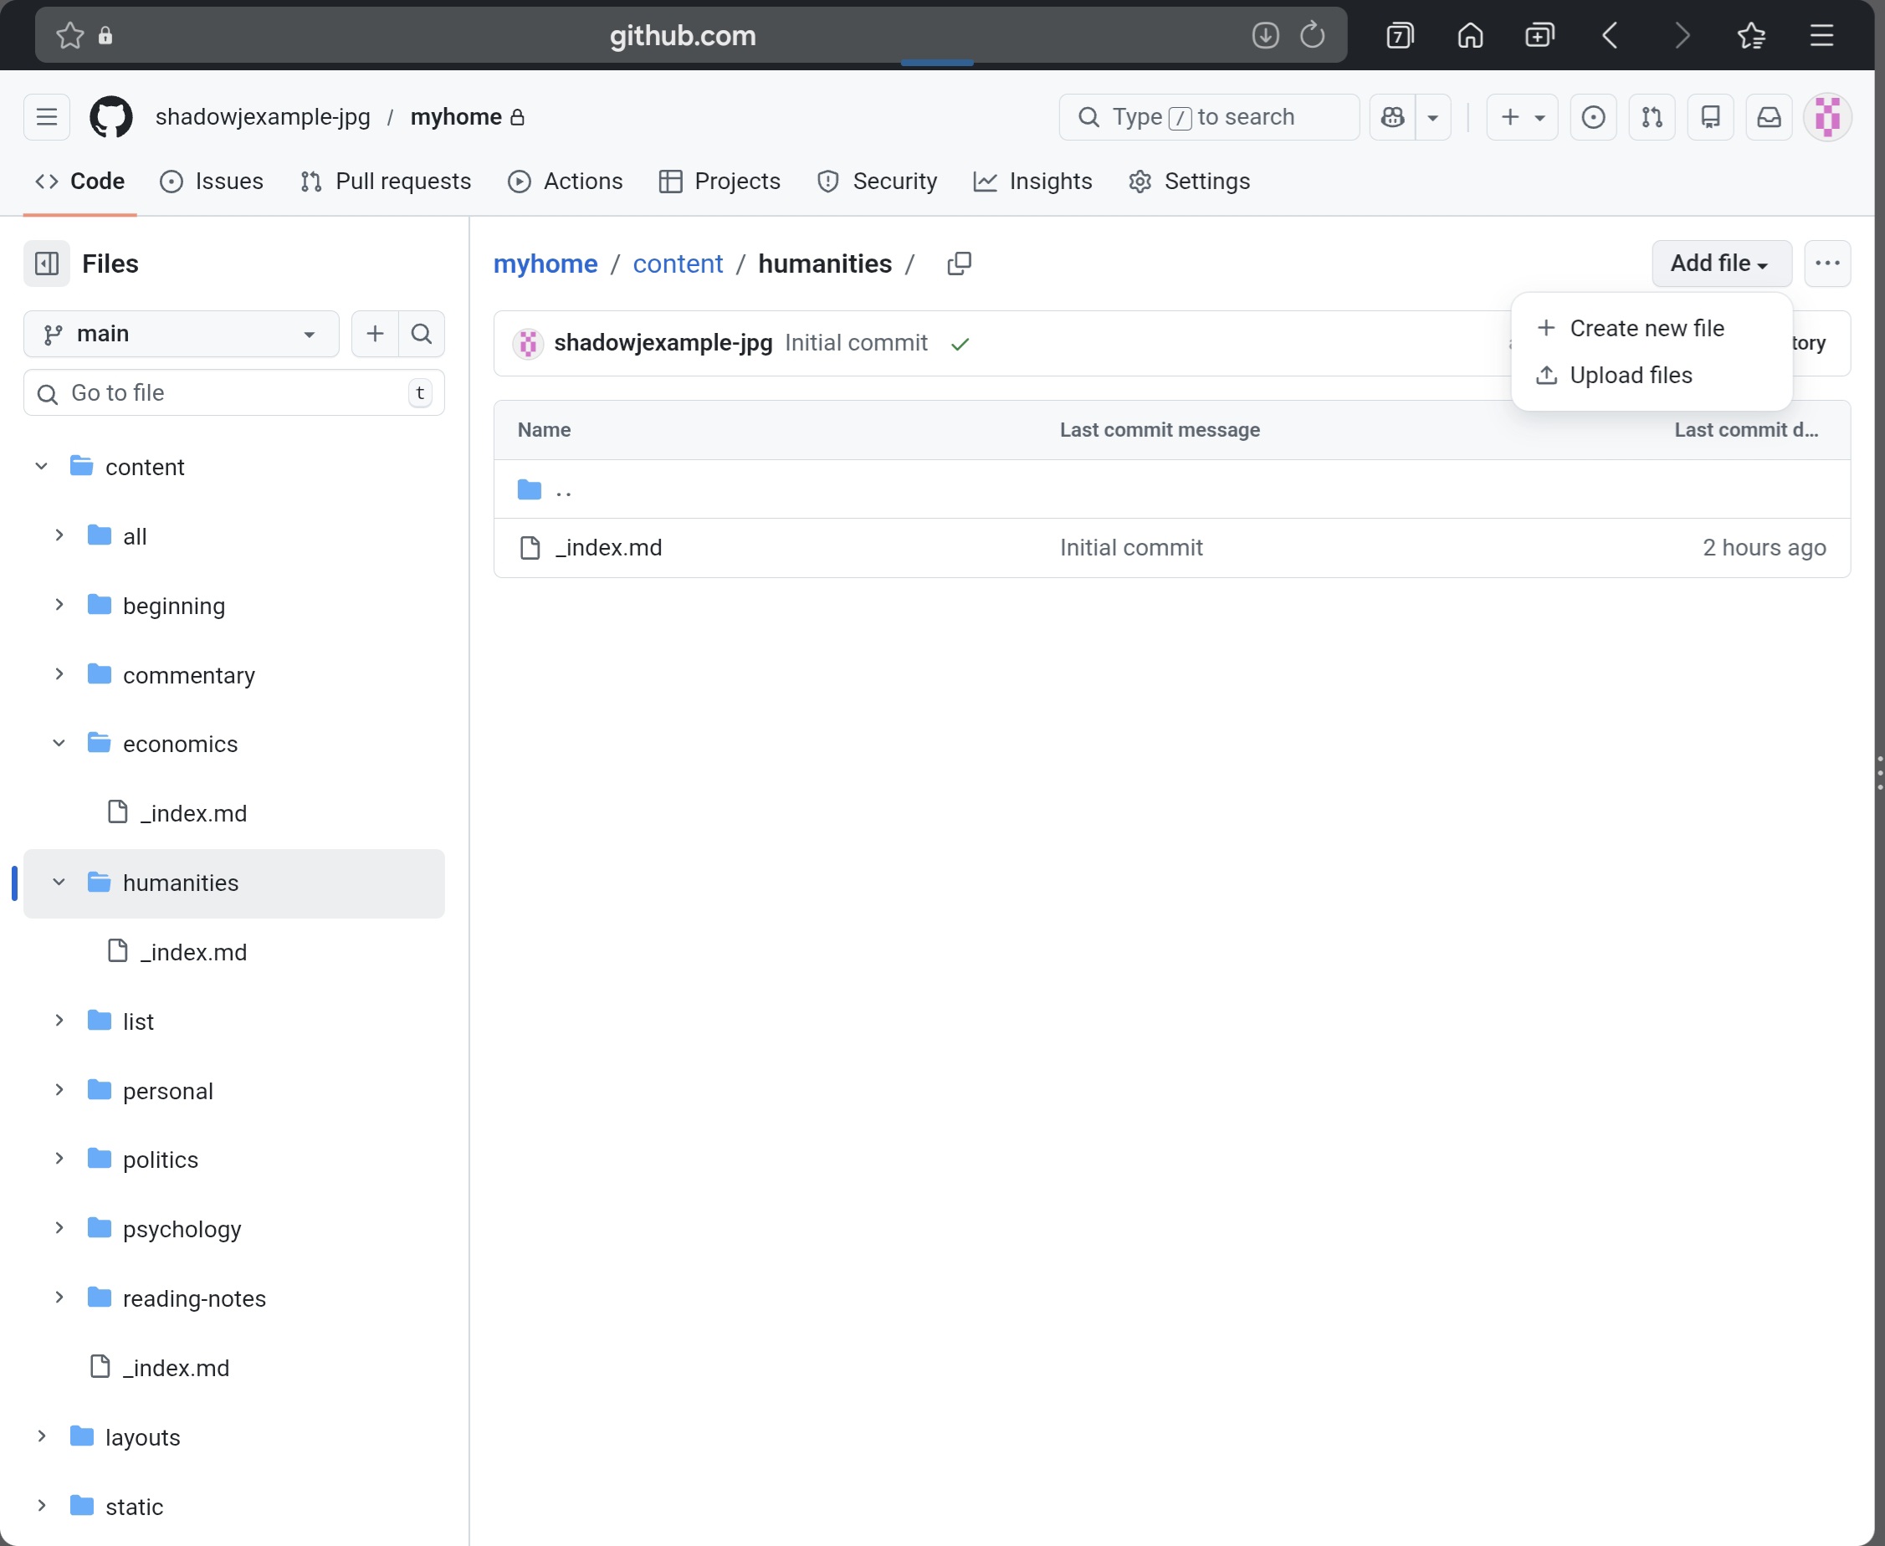Click the search files magnifier icon

tap(421, 334)
